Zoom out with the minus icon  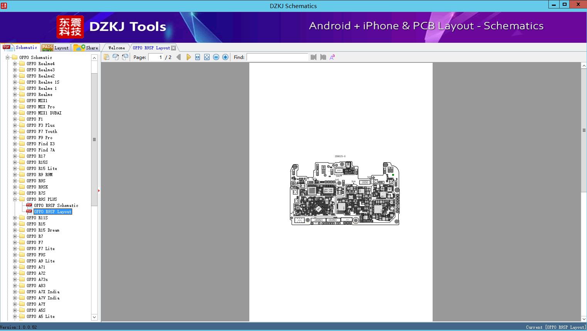[x=216, y=57]
